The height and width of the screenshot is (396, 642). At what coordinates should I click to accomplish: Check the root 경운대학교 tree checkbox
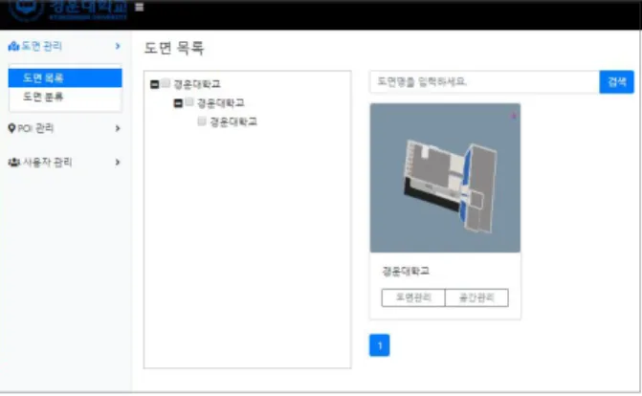[166, 83]
